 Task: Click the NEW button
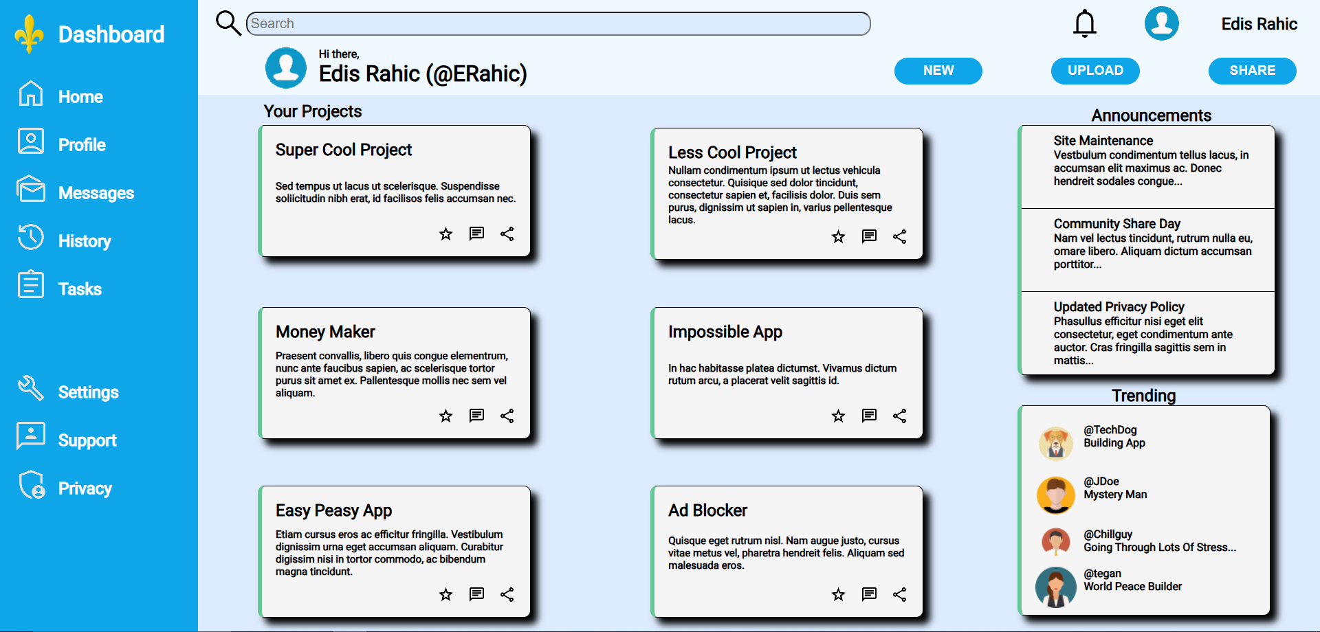click(x=938, y=71)
